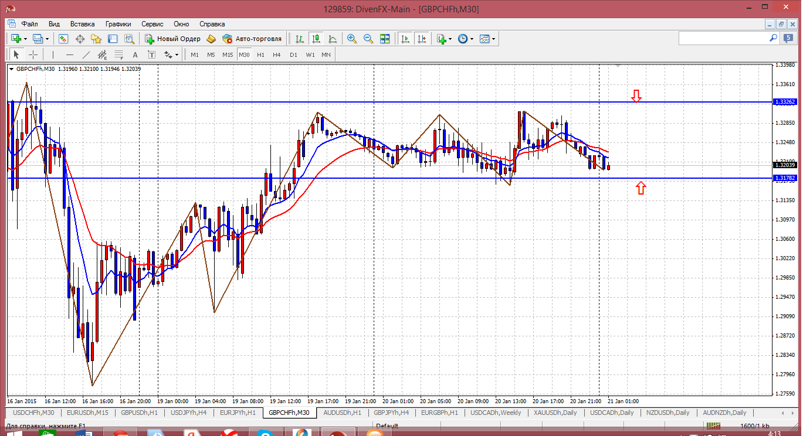Viewport: 803px width, 436px height.
Task: Switch chart to candlestick mode
Action: coord(316,39)
